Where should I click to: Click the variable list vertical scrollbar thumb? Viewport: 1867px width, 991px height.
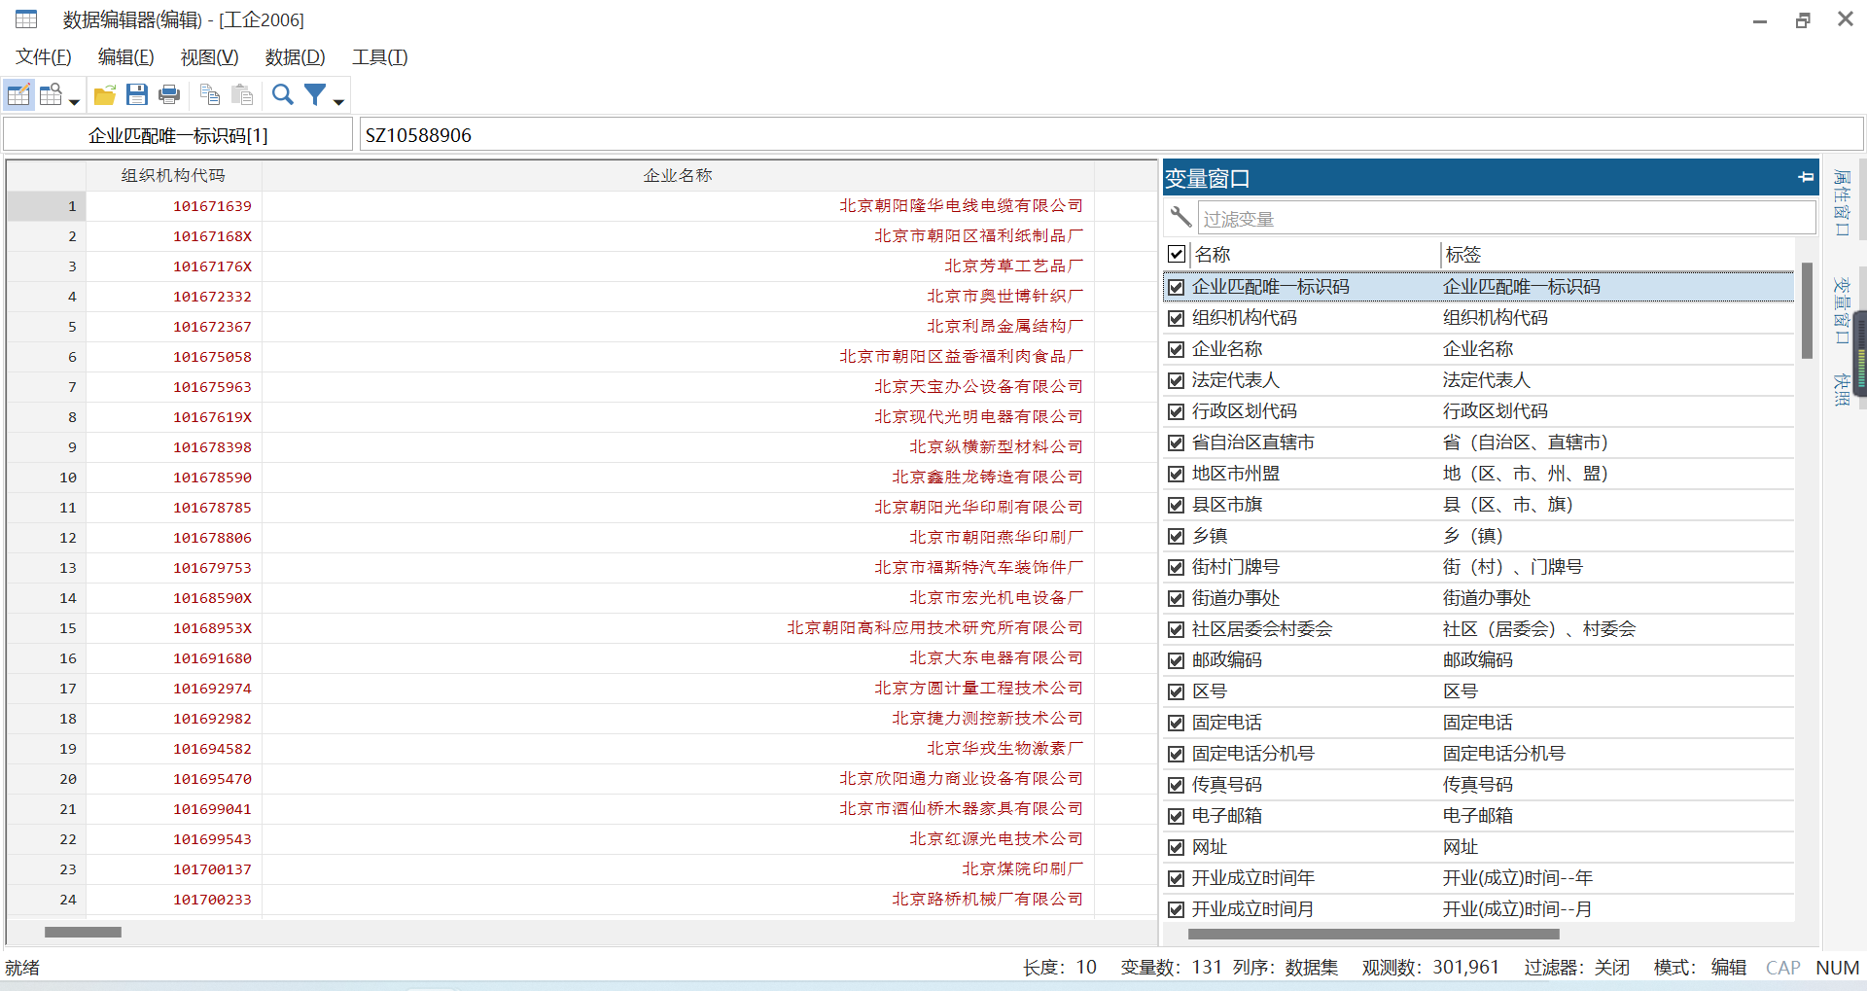pyautogui.click(x=1807, y=310)
